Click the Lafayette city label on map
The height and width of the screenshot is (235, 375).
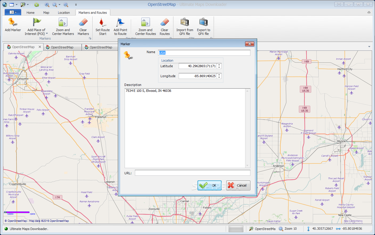tap(23, 79)
